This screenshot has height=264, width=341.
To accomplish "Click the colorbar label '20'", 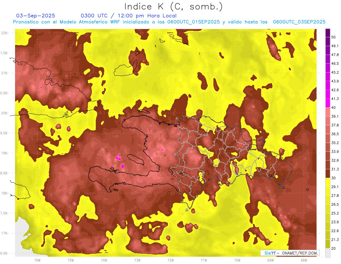I will (334, 248).
